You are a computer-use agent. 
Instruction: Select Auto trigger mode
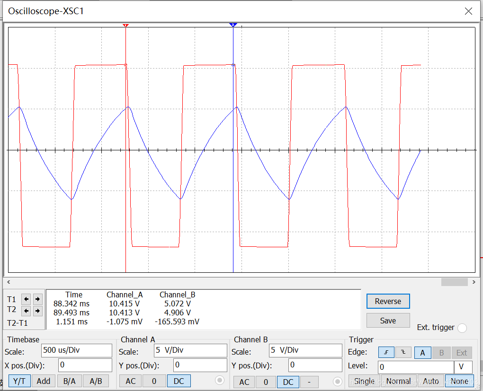tap(430, 381)
